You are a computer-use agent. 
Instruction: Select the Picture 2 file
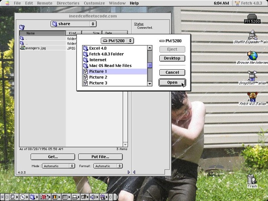point(115,77)
